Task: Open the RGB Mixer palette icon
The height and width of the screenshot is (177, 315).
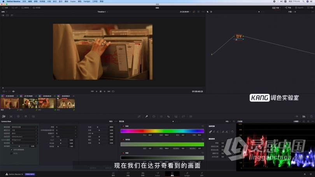Action: pos(26,117)
